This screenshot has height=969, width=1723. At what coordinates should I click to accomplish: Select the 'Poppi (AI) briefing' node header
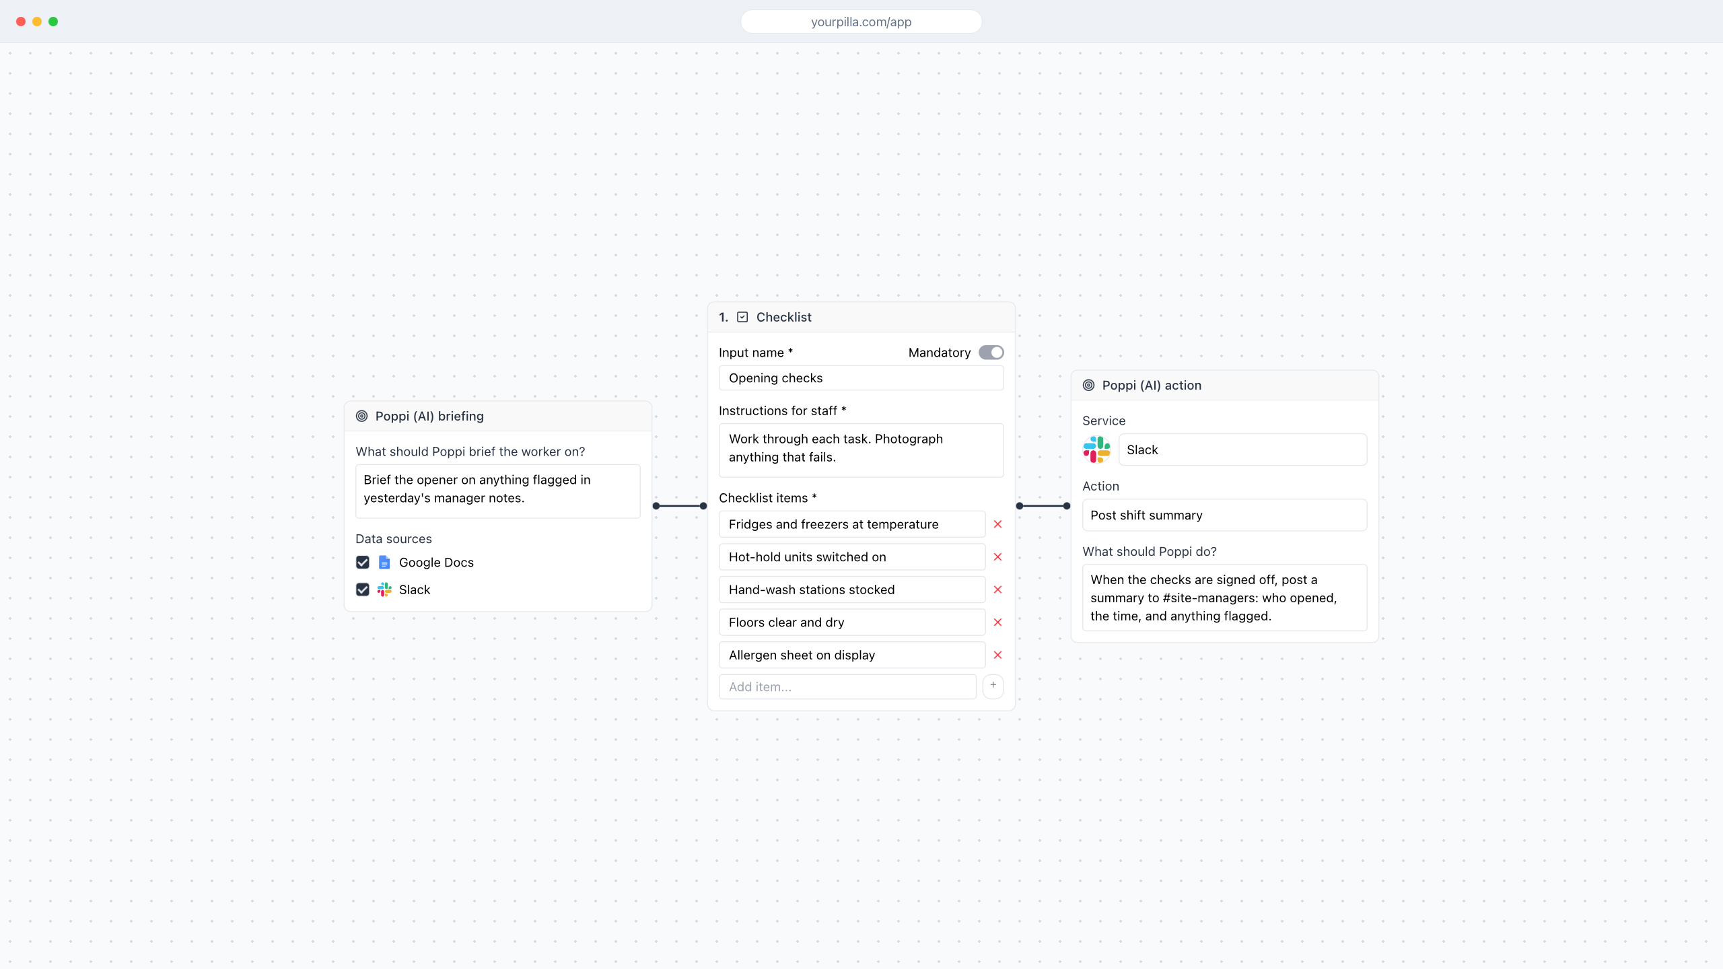(497, 416)
